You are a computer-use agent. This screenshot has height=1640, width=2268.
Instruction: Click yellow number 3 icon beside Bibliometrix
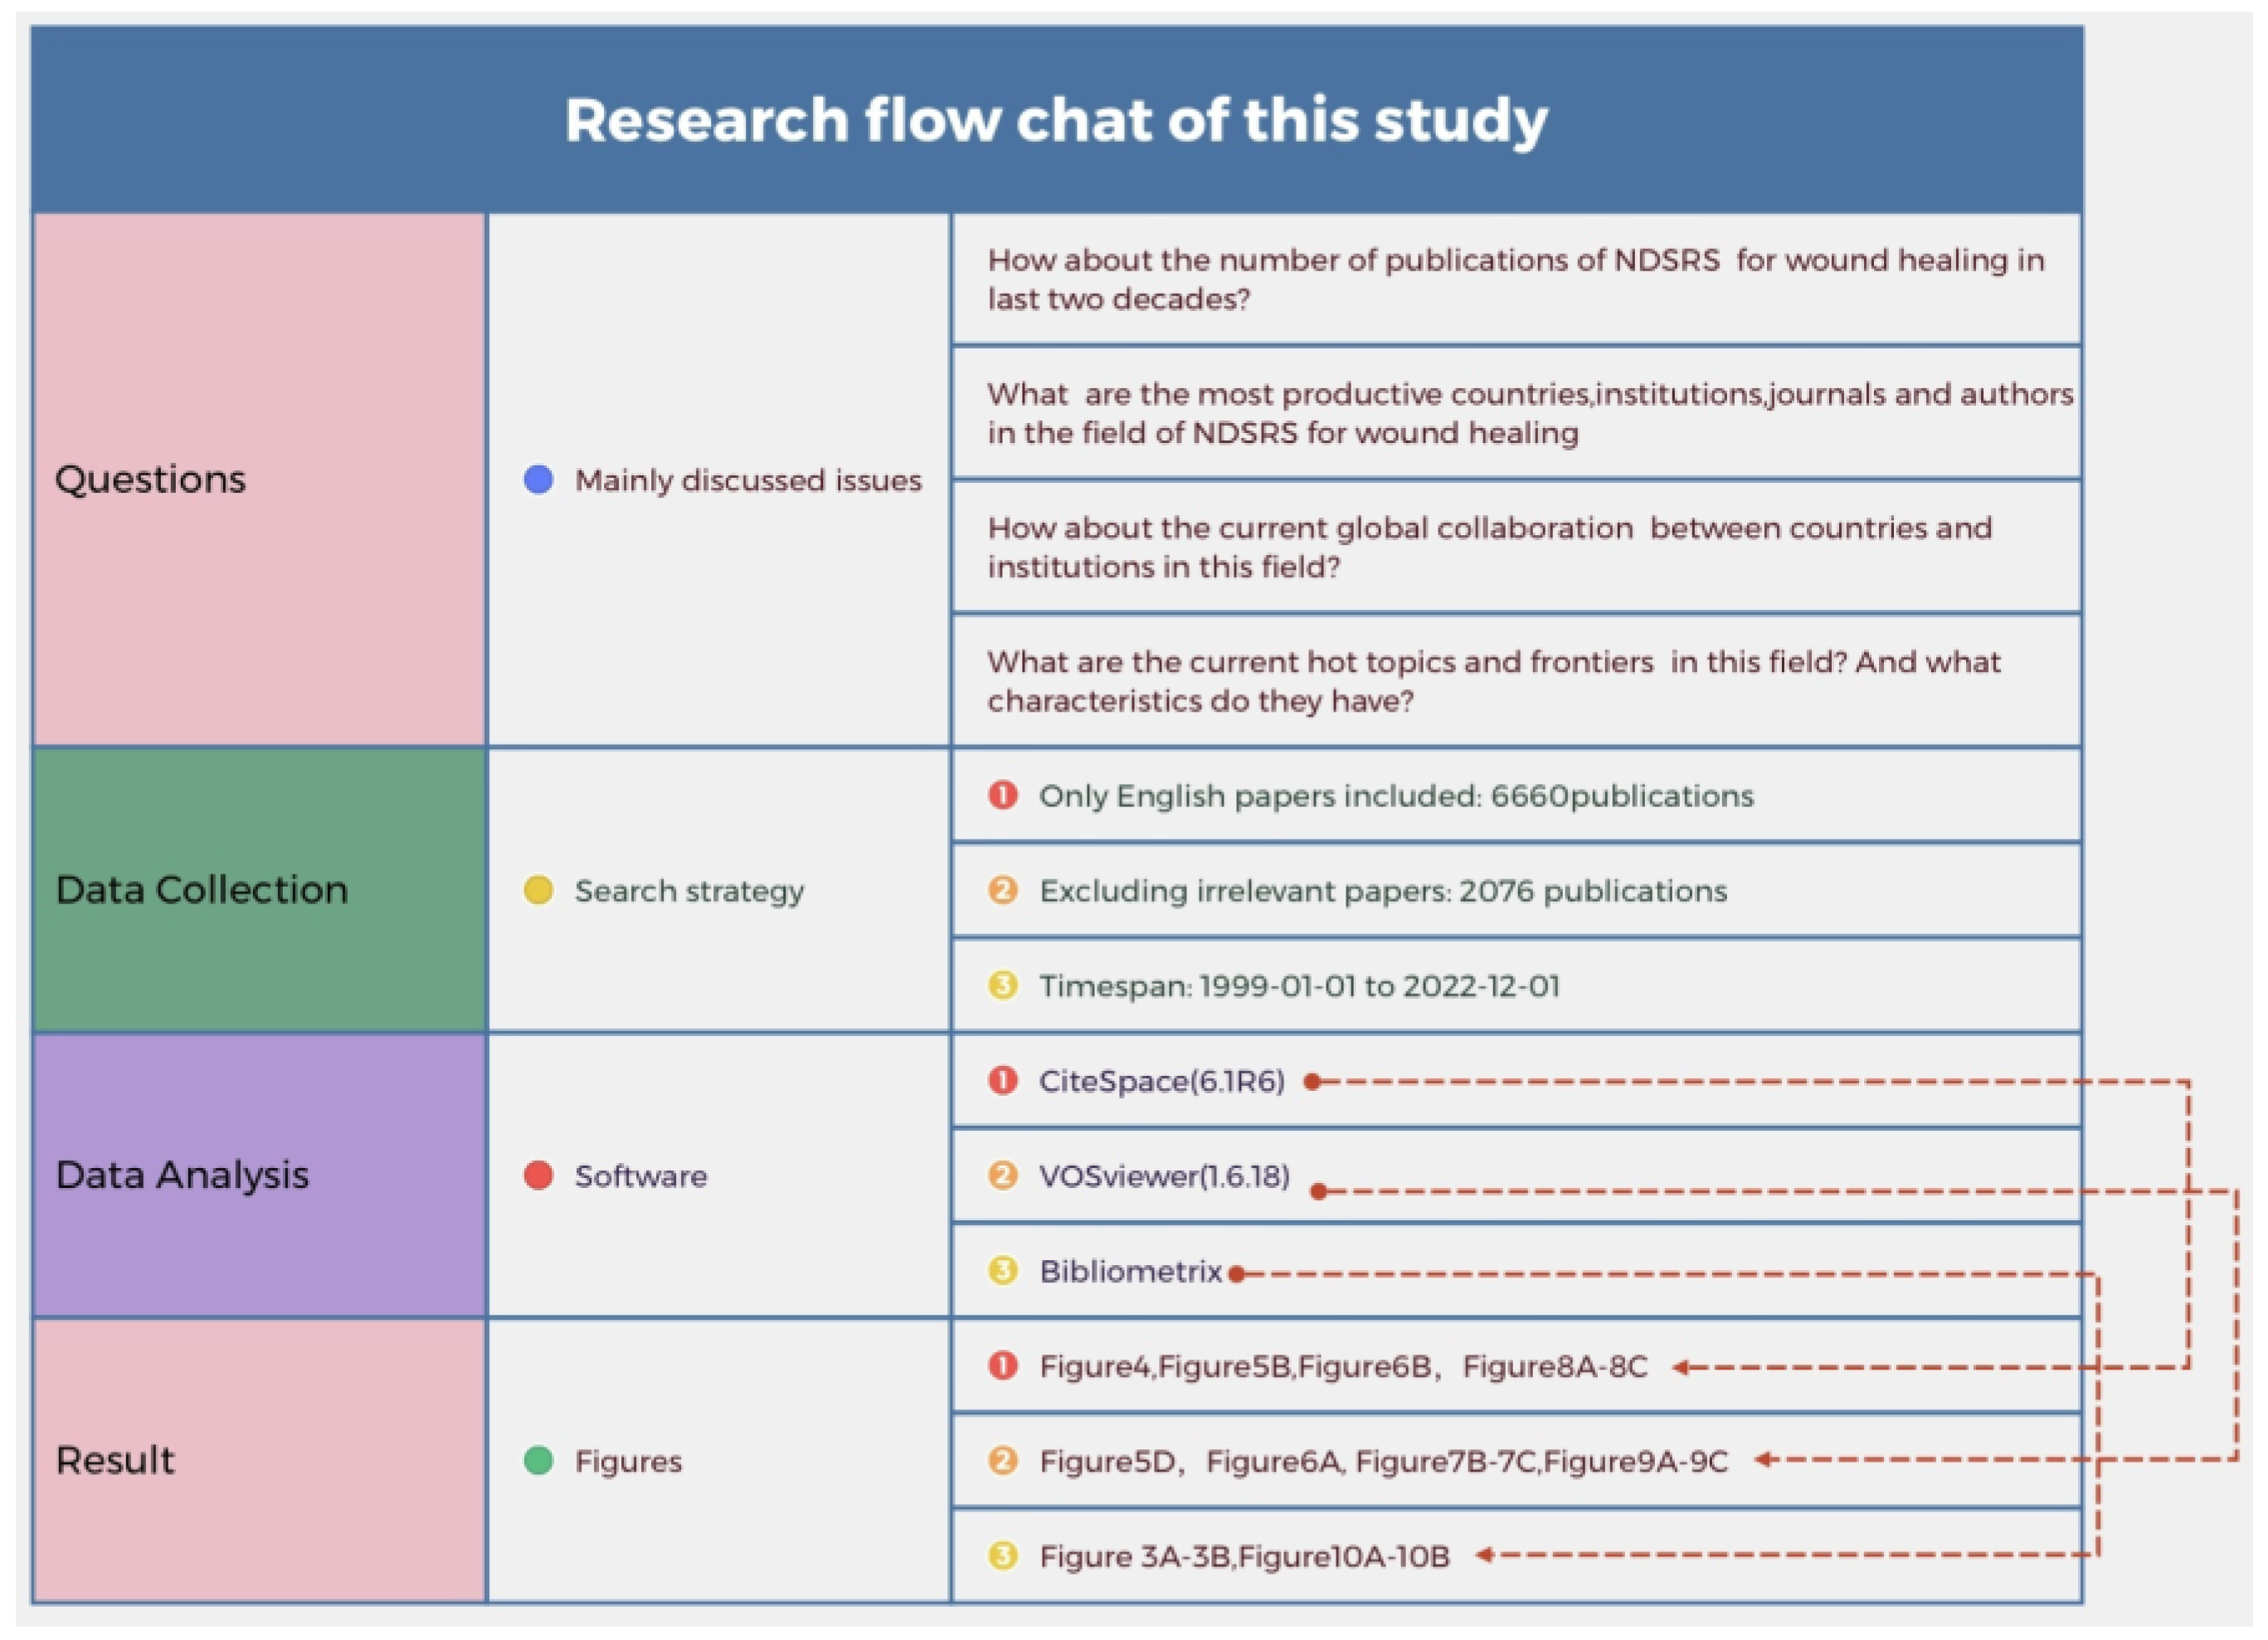click(1002, 1271)
